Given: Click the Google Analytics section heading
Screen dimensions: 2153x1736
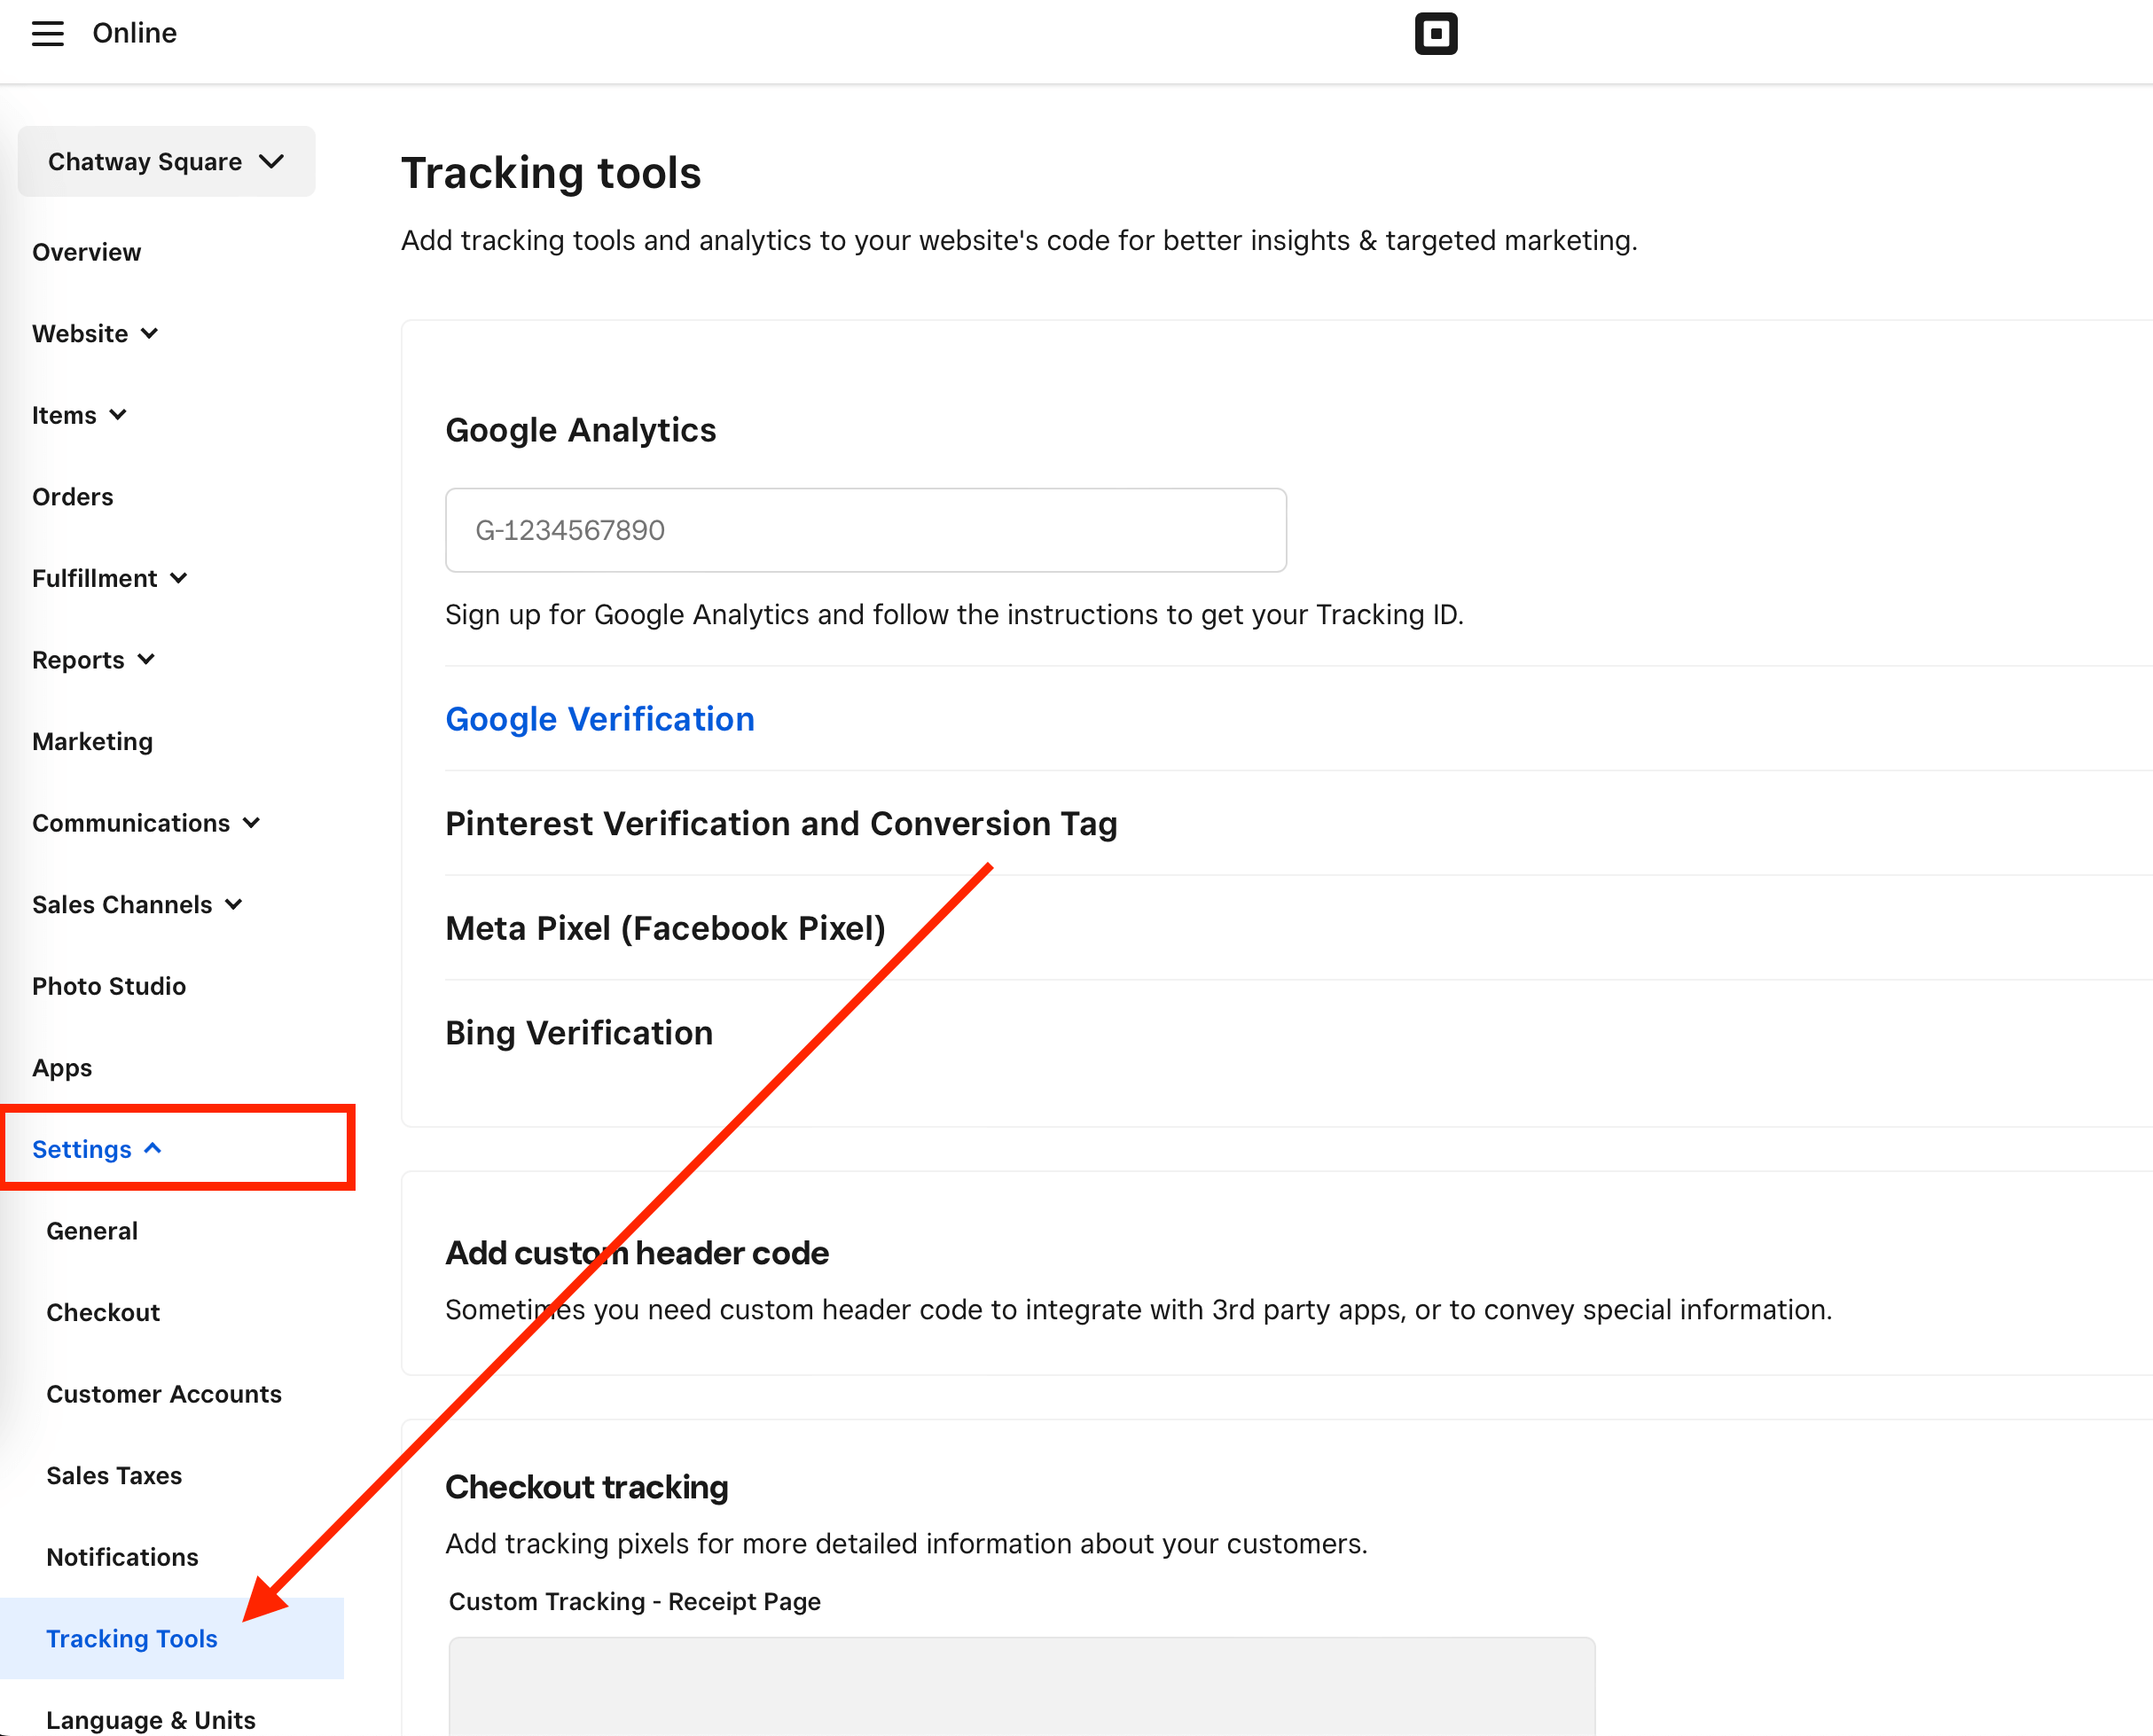Looking at the screenshot, I should pos(581,430).
